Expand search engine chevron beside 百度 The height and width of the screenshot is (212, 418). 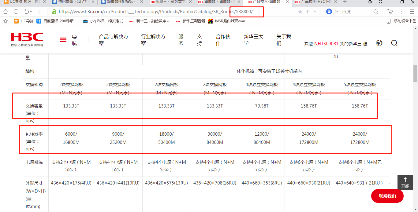(337, 12)
